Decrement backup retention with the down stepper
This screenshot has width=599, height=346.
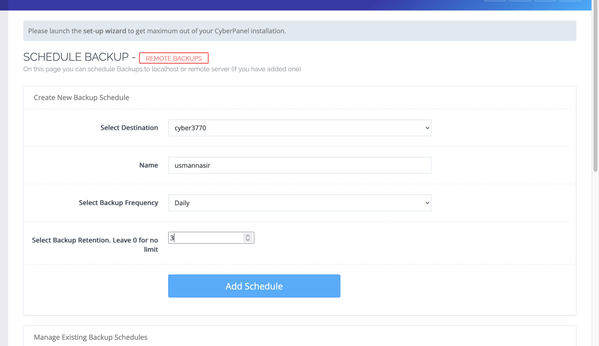coord(248,240)
